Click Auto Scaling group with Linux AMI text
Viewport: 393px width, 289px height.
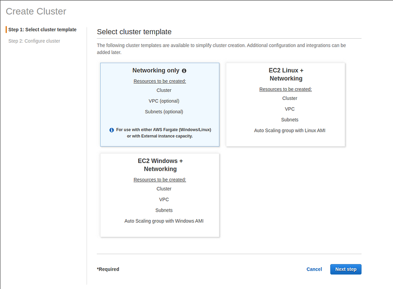point(290,130)
